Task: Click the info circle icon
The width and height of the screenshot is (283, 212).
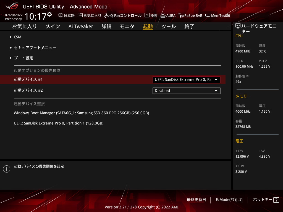Action: (7, 169)
